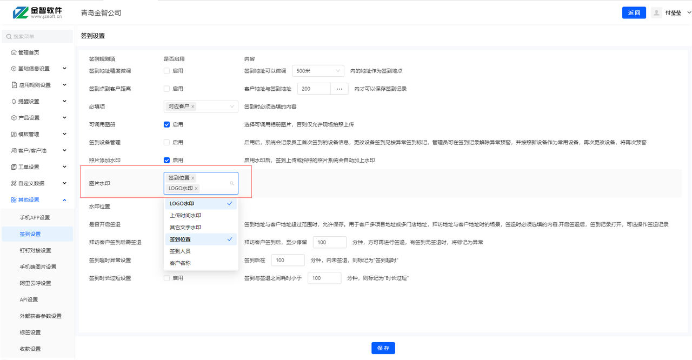Expand 工单设置 menu
The image size is (692, 360).
click(x=37, y=166)
